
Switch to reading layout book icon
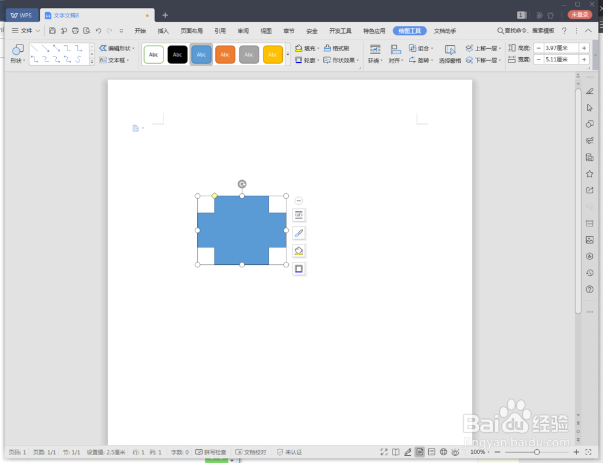pos(396,452)
